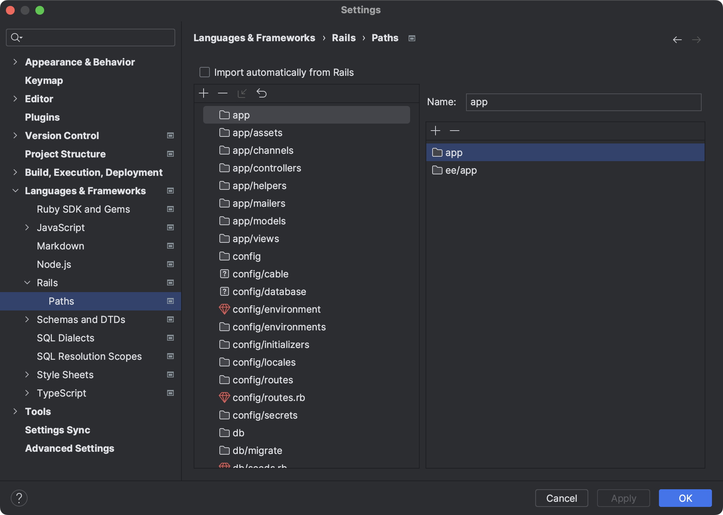Collapse Languages & Frameworks section
The image size is (723, 515).
[15, 191]
